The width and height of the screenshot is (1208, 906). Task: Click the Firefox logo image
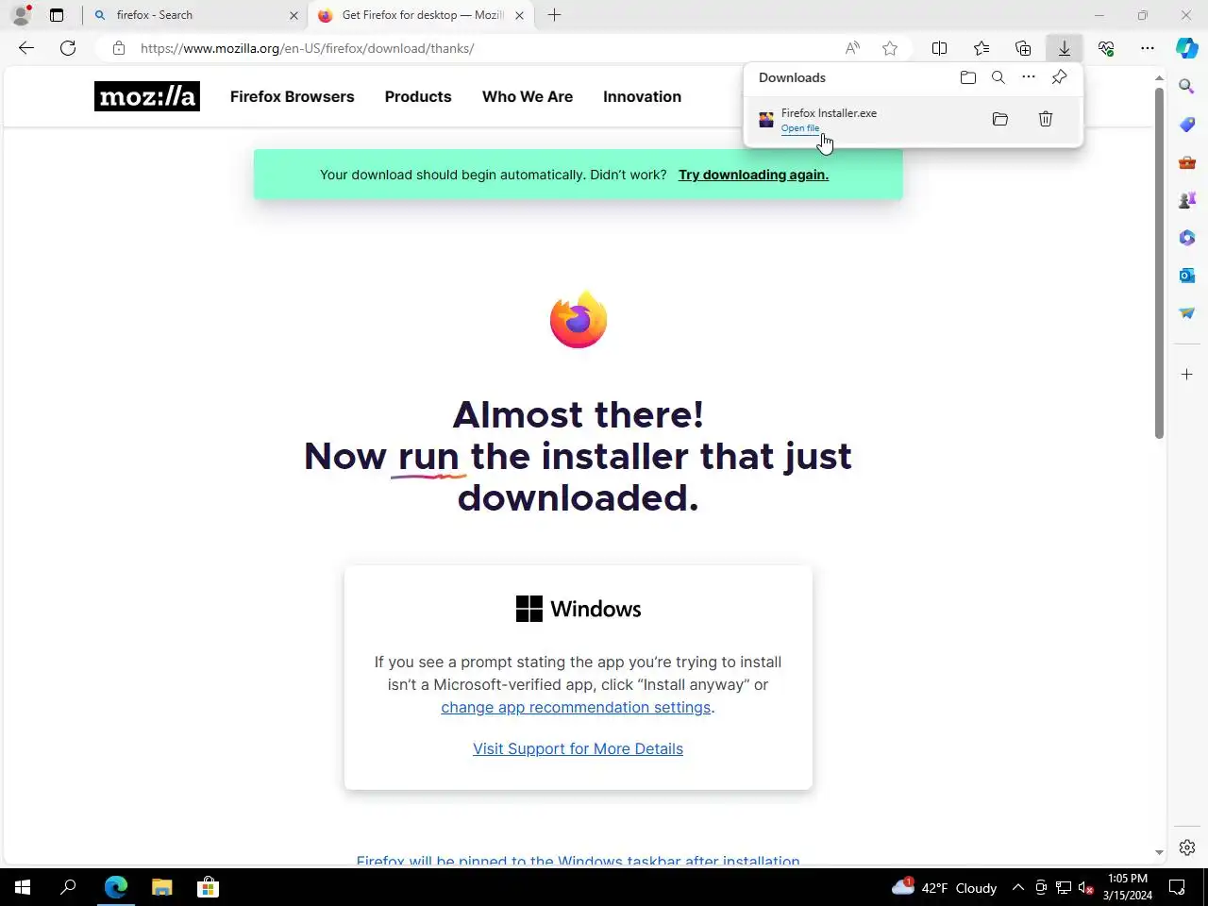tap(579, 320)
